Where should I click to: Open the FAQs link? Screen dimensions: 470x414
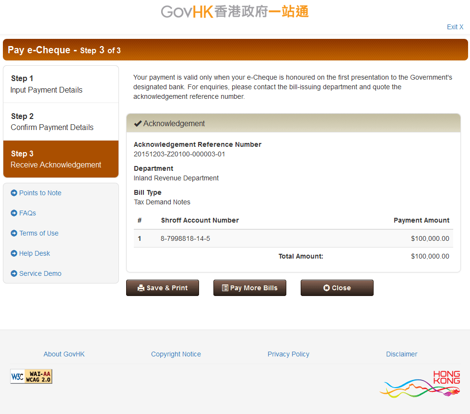[x=28, y=213]
